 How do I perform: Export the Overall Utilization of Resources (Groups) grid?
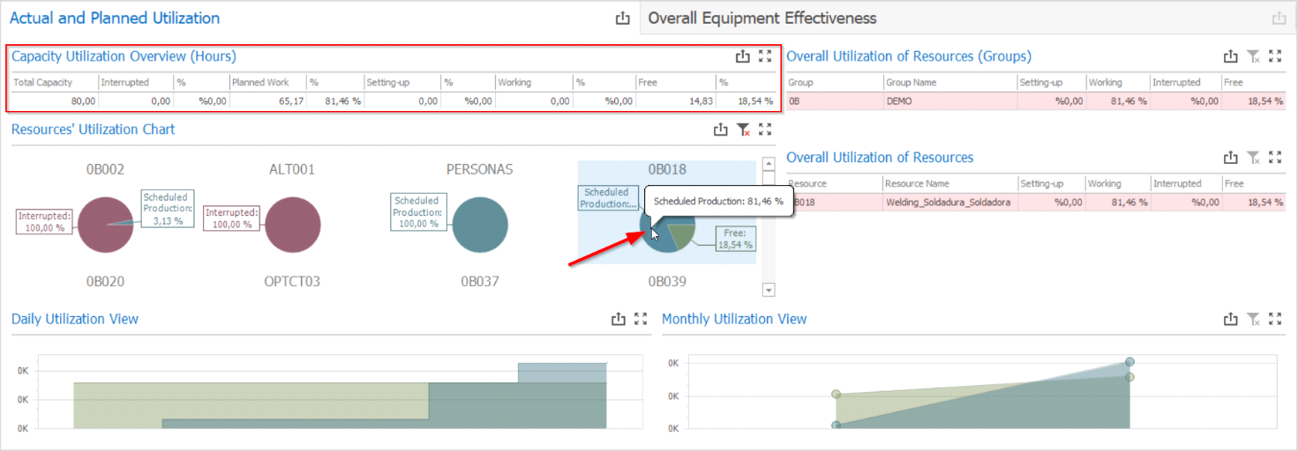coord(1231,56)
